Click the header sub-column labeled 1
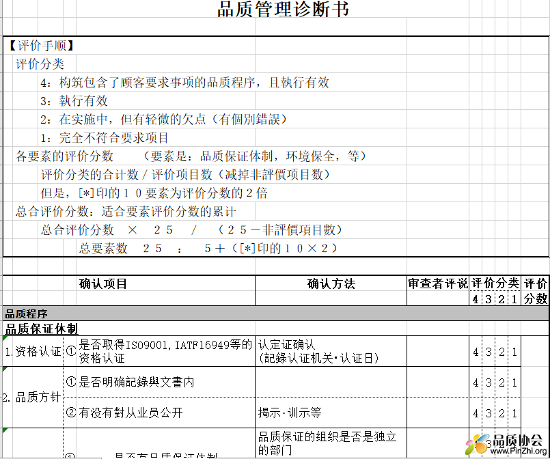This screenshot has height=459, width=550. (x=514, y=299)
